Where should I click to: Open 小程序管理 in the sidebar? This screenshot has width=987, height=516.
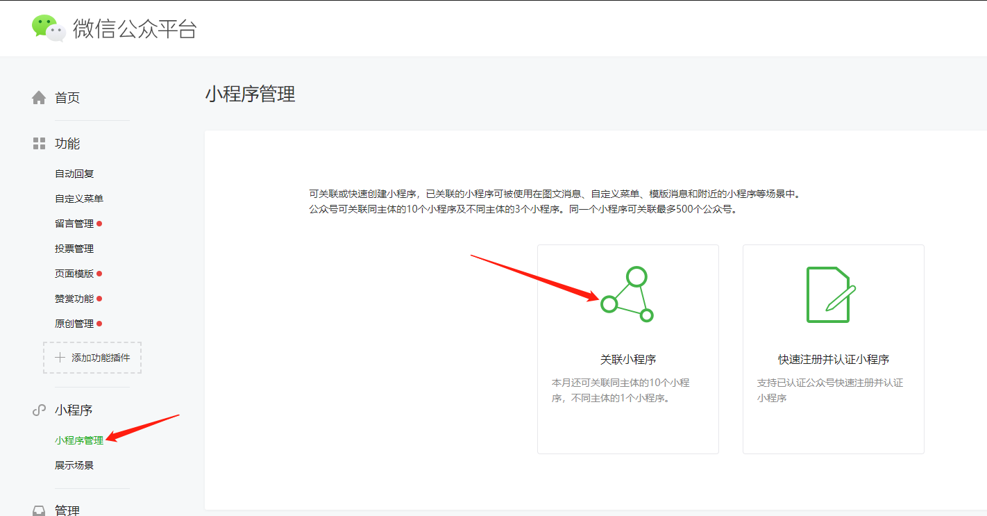[x=79, y=440]
